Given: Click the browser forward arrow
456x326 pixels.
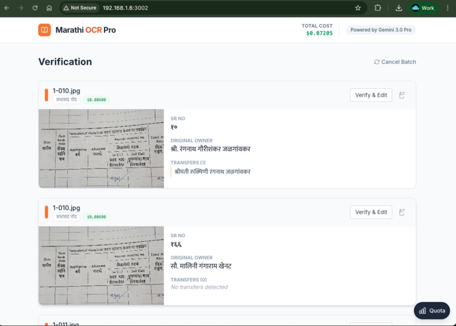Looking at the screenshot, I should coord(20,8).
